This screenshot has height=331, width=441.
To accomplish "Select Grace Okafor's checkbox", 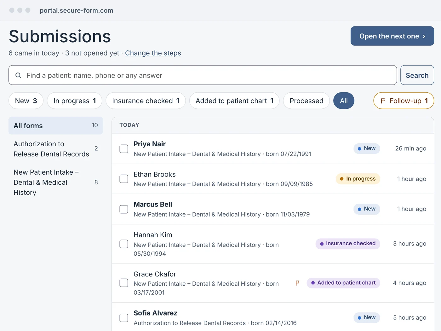I will 124,283.
